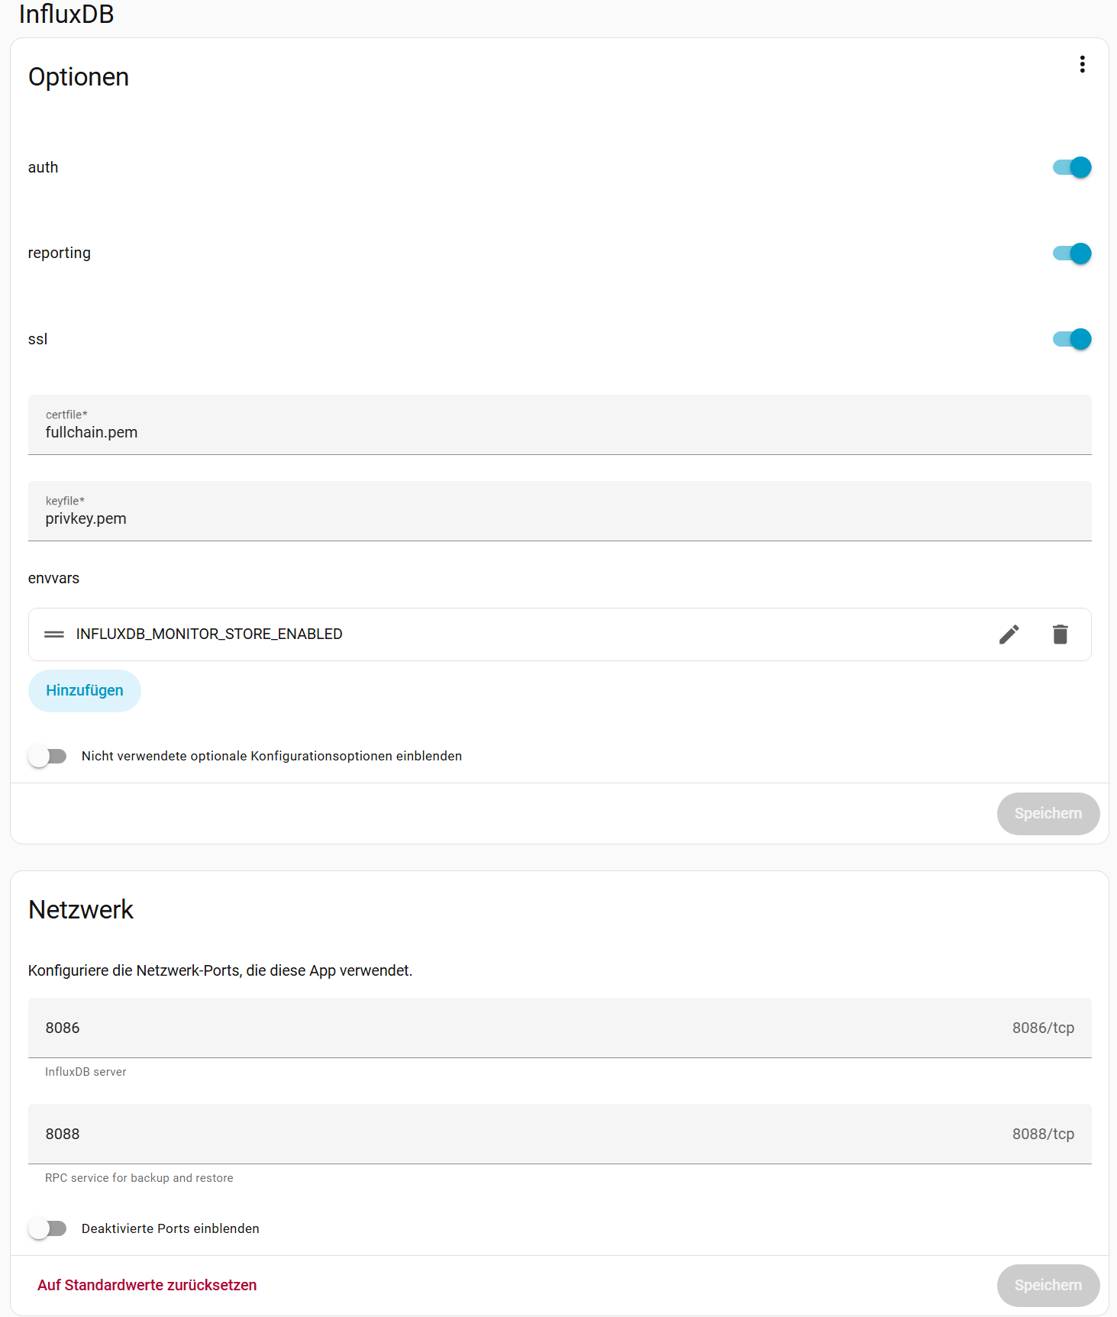Click Hinzufügen to add an envvar

(85, 691)
